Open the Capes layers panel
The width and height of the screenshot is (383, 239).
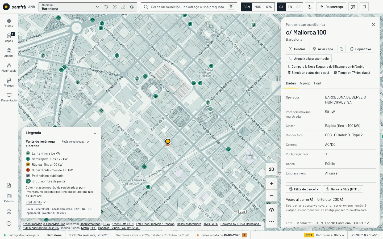(x=9, y=38)
